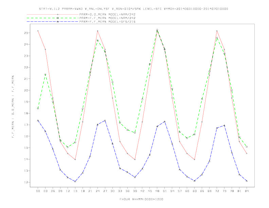
Task: Click the x-axis tick label 51
Action: pos(165,191)
